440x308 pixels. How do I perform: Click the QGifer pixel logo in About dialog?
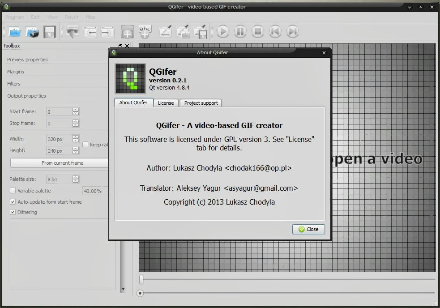tap(130, 79)
